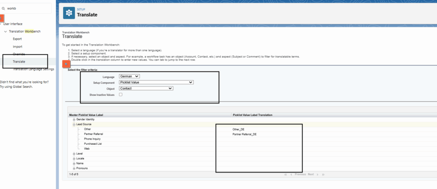Image resolution: width=437 pixels, height=189 pixels.
Task: Select Translate in the sidebar
Action: (19, 62)
